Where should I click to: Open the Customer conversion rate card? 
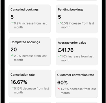pyautogui.click(x=77, y=84)
